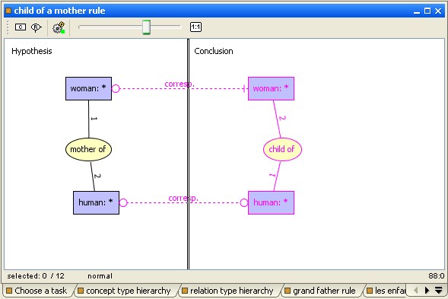The height and width of the screenshot is (299, 448).
Task: Open the 'concept type hierarchy' tab
Action: [x=124, y=291]
